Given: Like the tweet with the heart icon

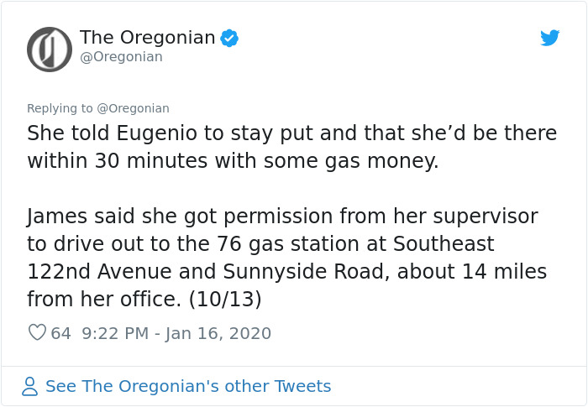Looking at the screenshot, I should (x=37, y=333).
